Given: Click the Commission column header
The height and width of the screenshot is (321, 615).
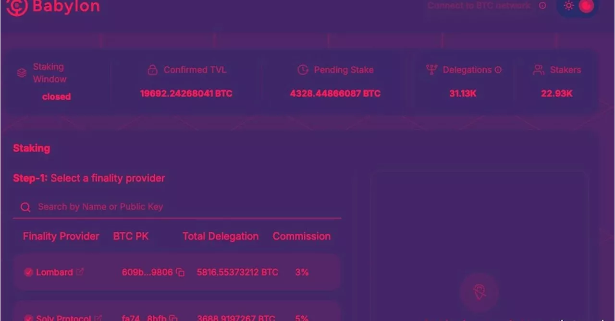Looking at the screenshot, I should pyautogui.click(x=302, y=236).
